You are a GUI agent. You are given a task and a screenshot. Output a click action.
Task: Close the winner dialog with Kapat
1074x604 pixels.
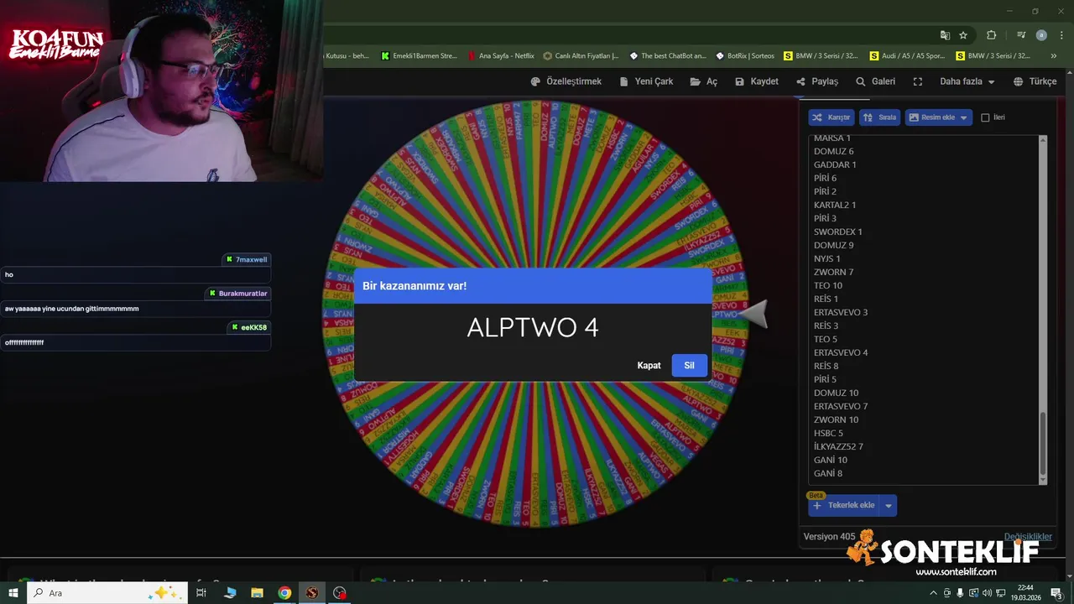click(x=649, y=366)
